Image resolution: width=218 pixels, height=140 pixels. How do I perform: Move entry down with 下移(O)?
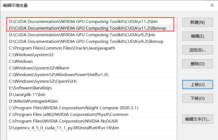[x=197, y=98]
